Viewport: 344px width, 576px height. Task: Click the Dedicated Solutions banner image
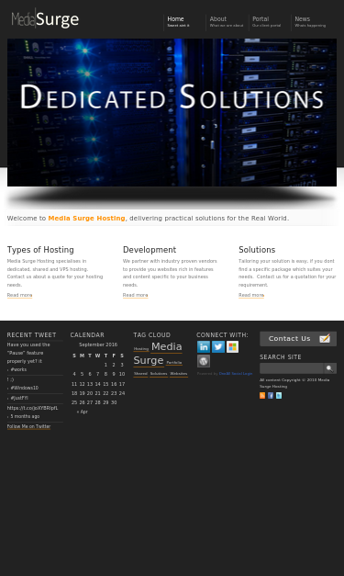172,112
